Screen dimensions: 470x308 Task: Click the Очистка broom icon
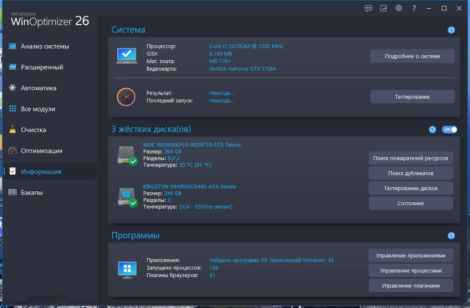point(12,129)
